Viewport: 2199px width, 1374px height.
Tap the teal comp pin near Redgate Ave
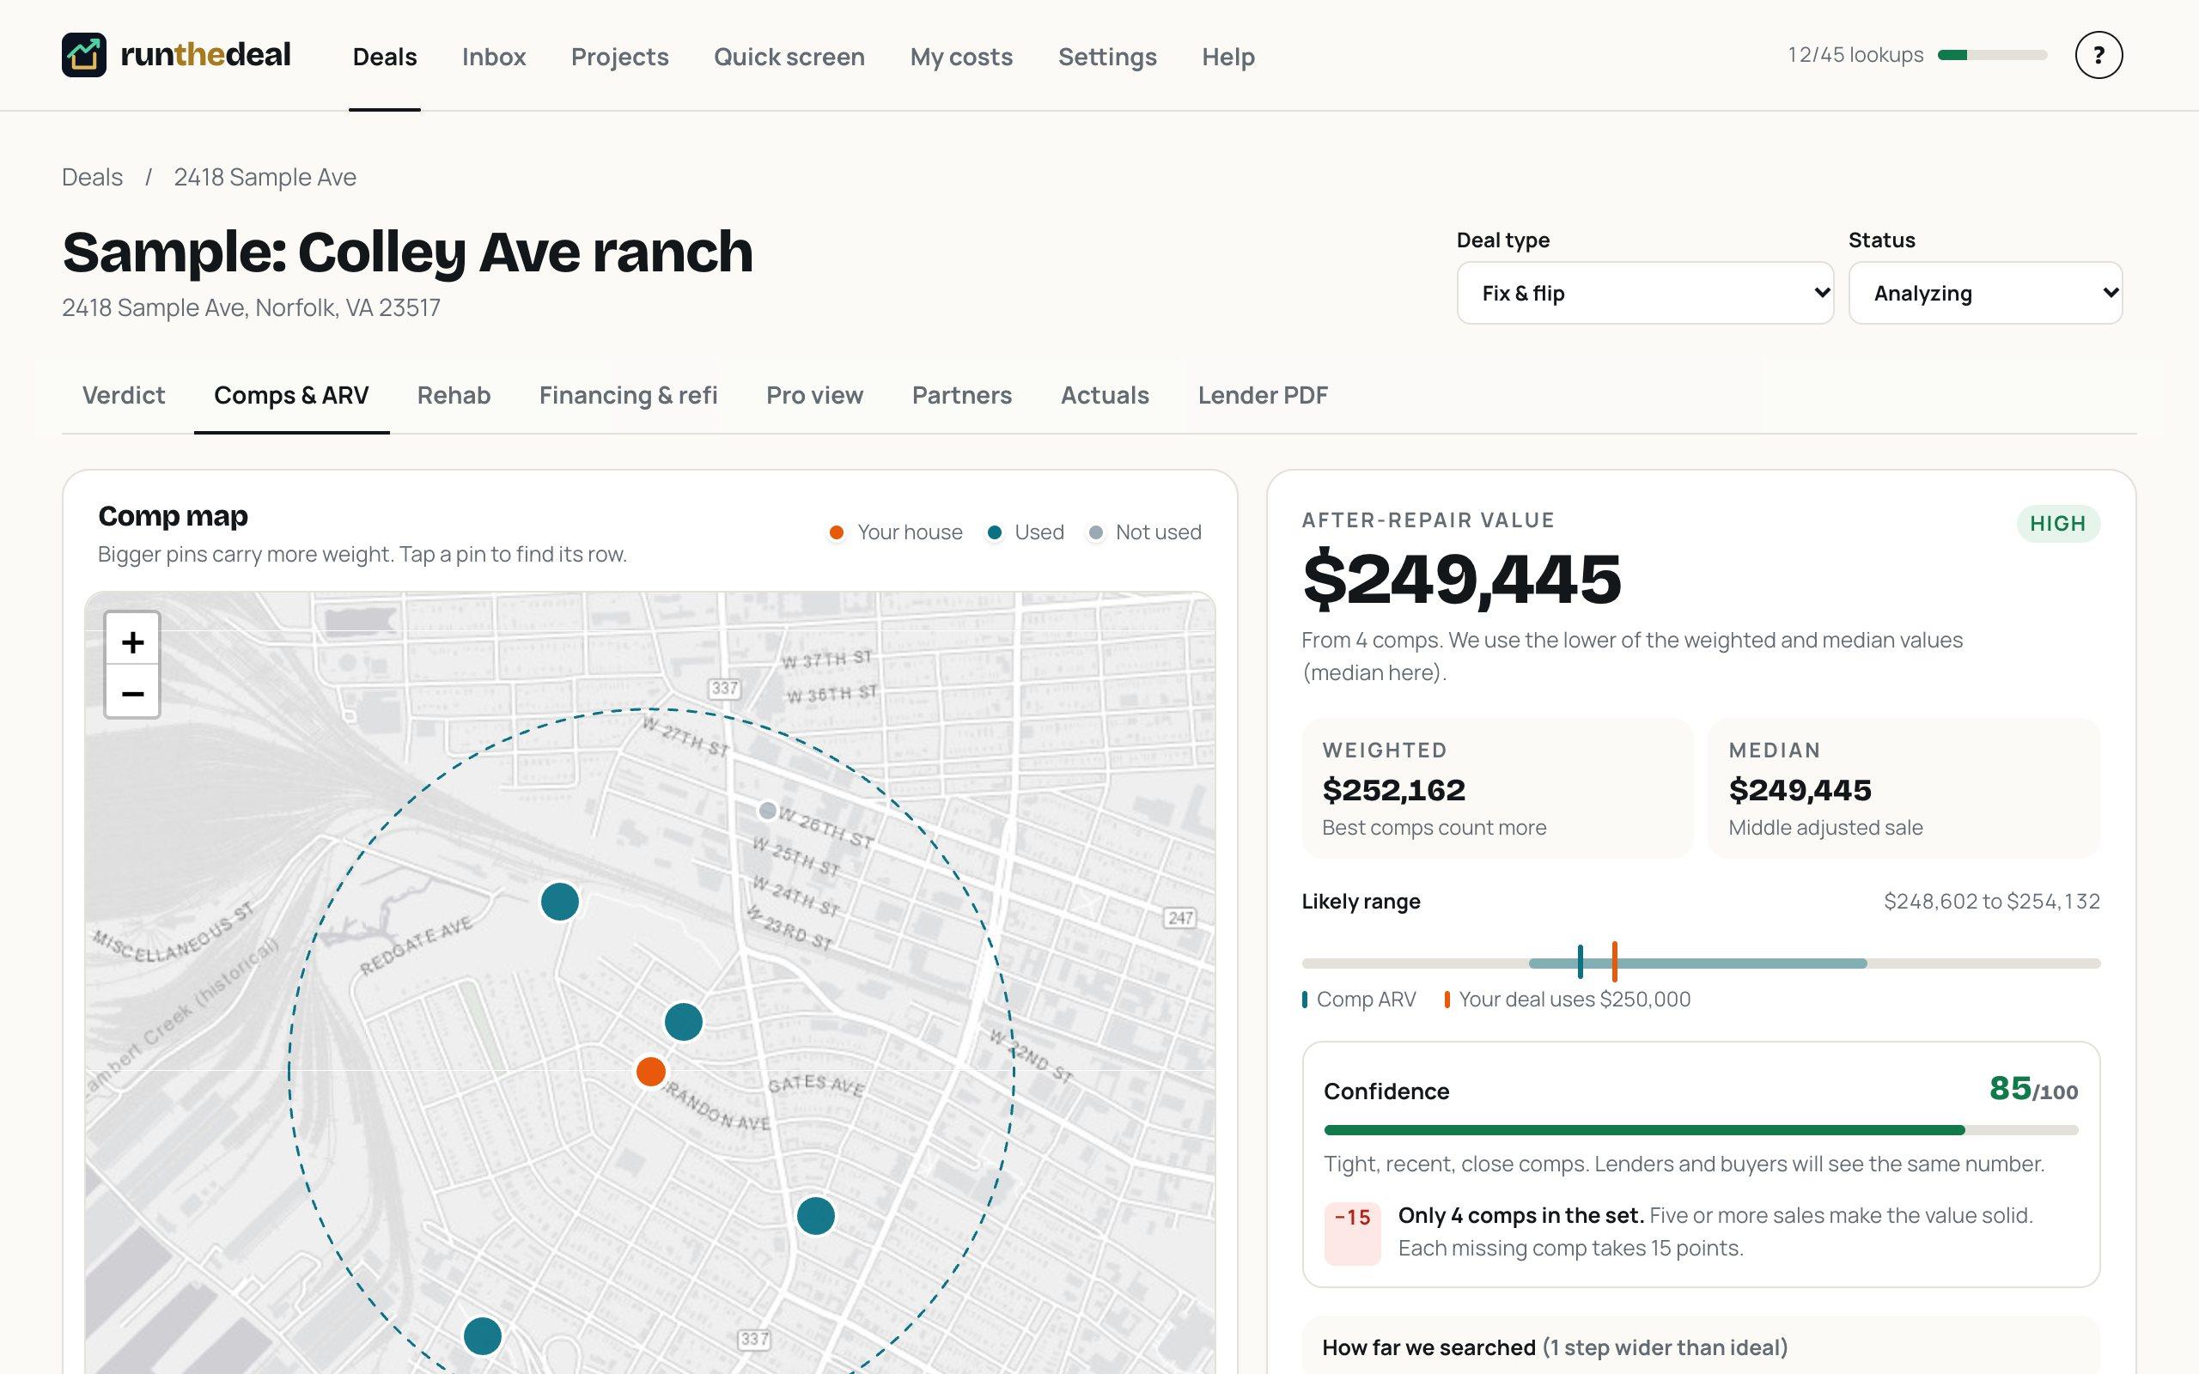[x=560, y=902]
